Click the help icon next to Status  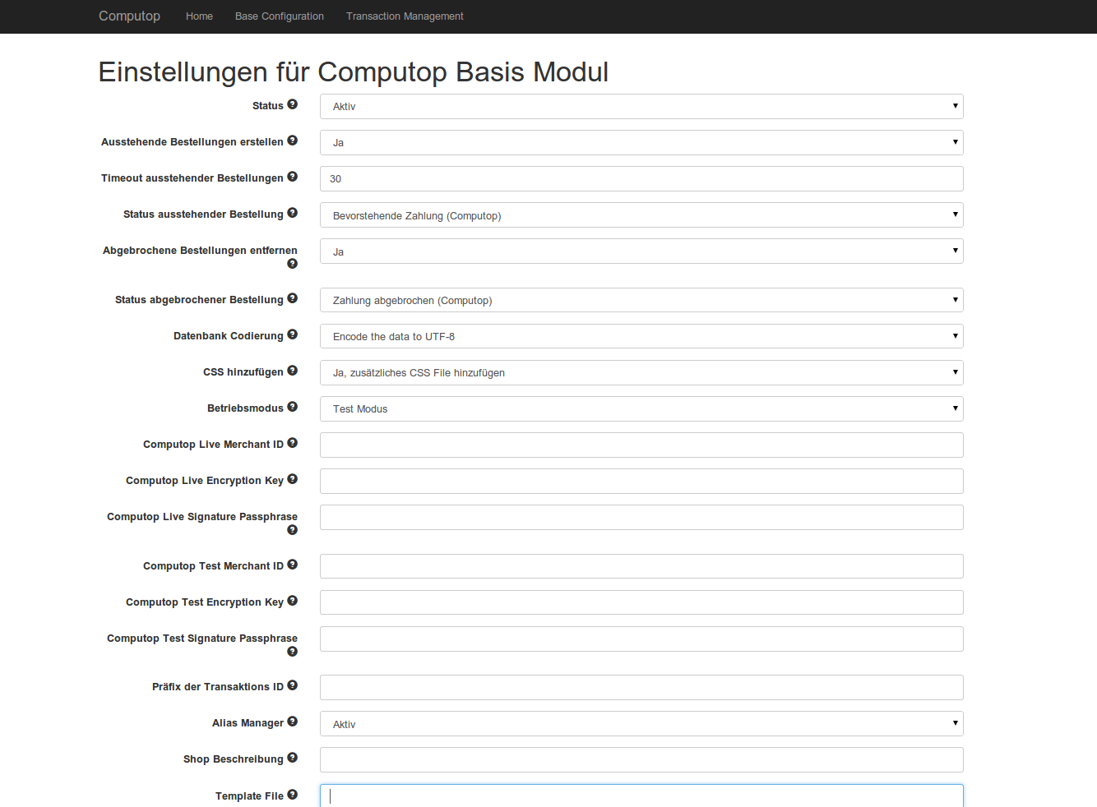[x=292, y=104]
